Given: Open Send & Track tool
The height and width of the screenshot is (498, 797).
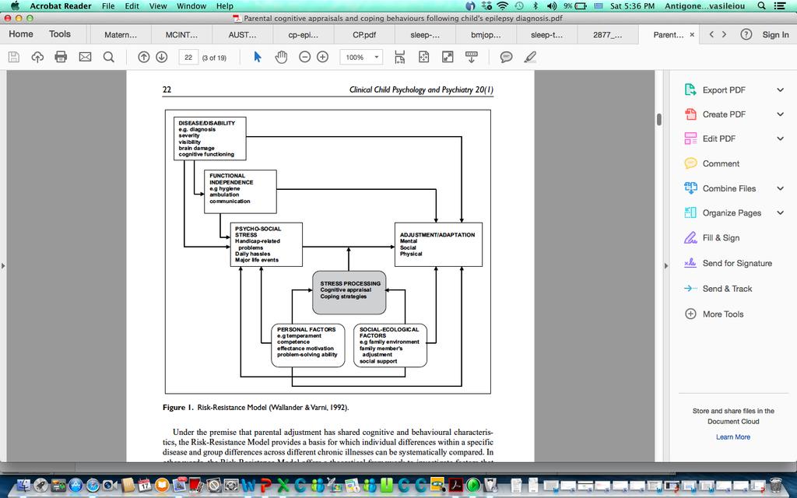Looking at the screenshot, I should [727, 289].
